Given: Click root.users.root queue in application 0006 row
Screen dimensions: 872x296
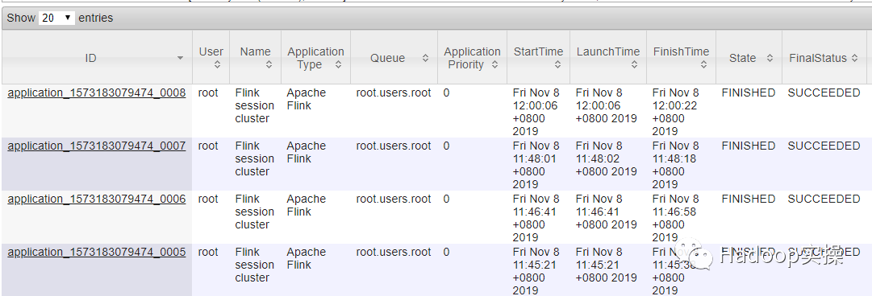Looking at the screenshot, I should (x=394, y=199).
